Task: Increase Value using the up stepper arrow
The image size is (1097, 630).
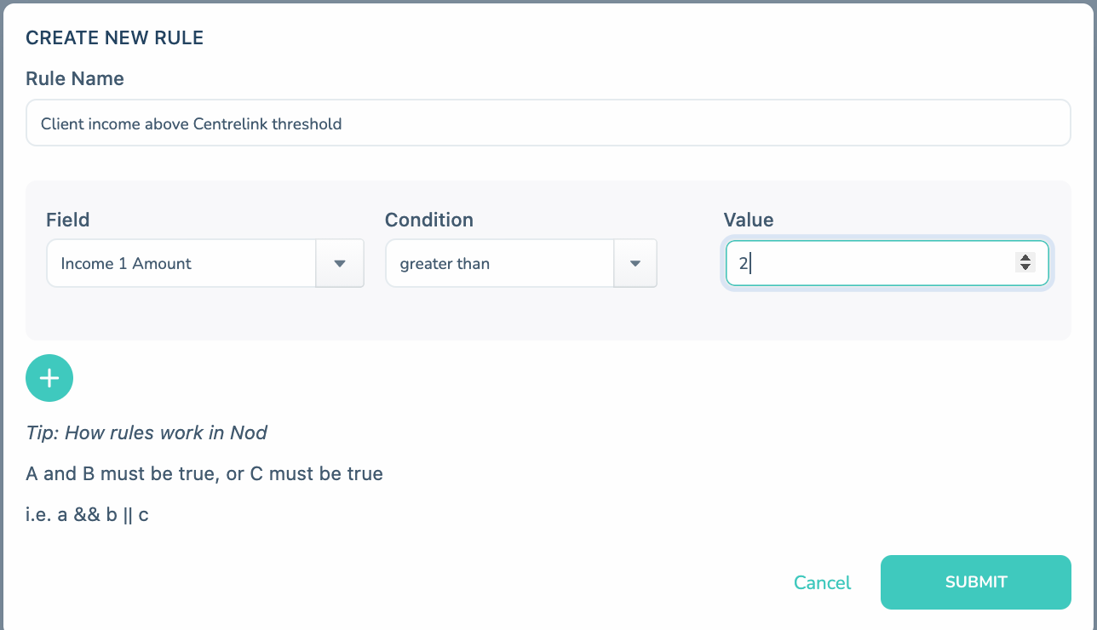Action: tap(1025, 258)
